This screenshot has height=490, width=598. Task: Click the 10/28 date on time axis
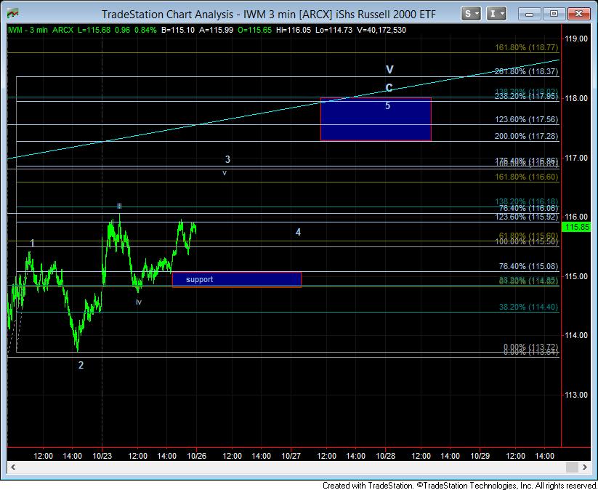tap(386, 456)
